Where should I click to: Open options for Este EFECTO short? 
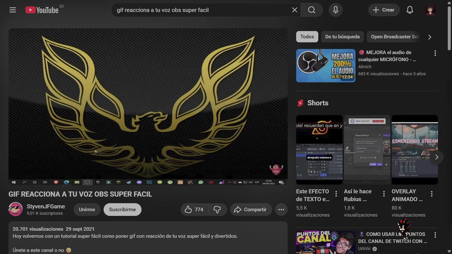(336, 194)
